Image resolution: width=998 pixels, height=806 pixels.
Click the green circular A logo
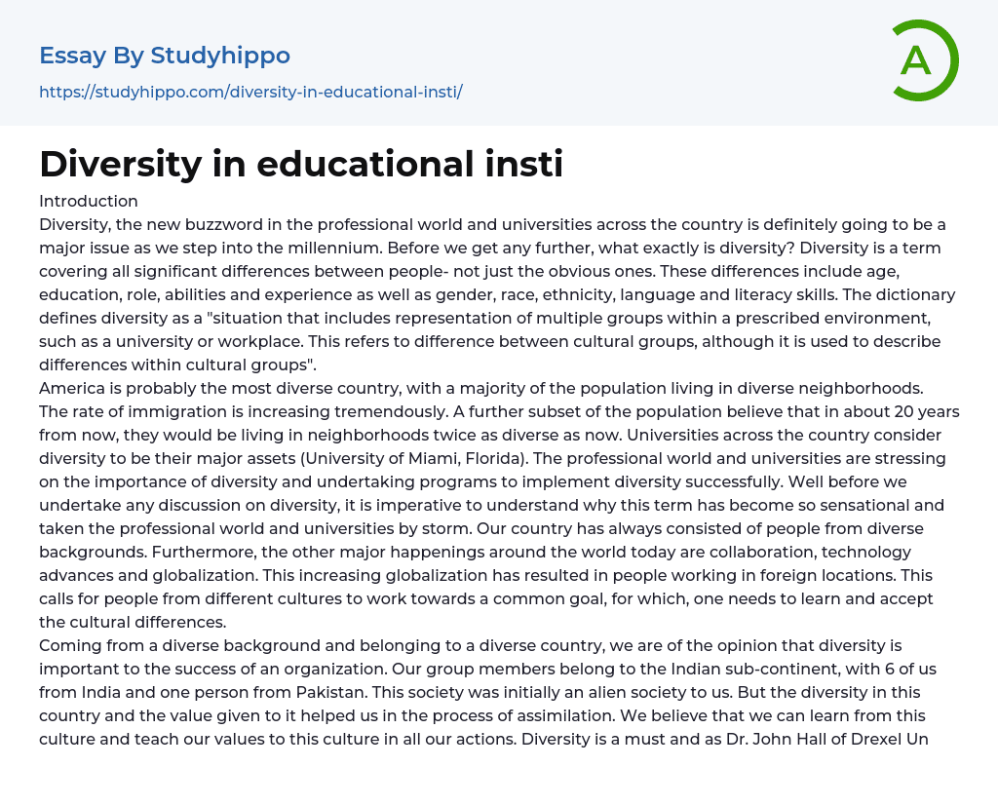tap(924, 60)
